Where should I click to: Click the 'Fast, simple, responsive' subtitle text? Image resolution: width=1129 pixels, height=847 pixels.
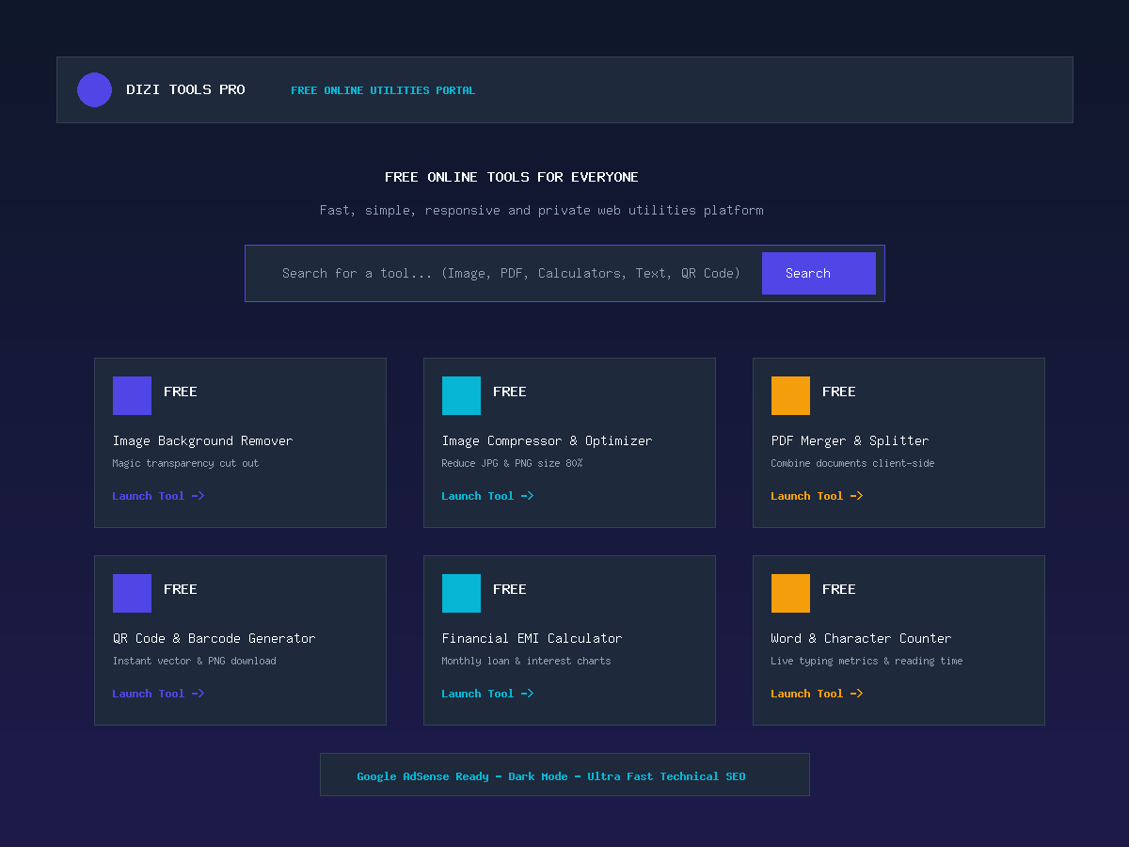pyautogui.click(x=542, y=210)
